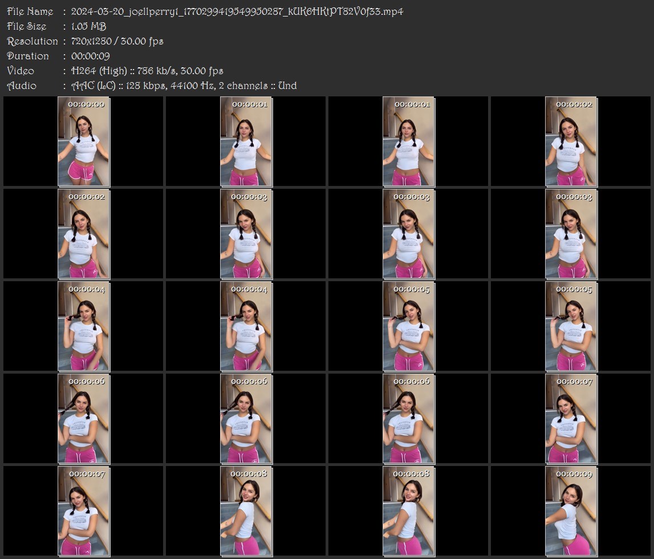Click the 'File Name' label
This screenshot has width=654, height=559.
pos(30,11)
